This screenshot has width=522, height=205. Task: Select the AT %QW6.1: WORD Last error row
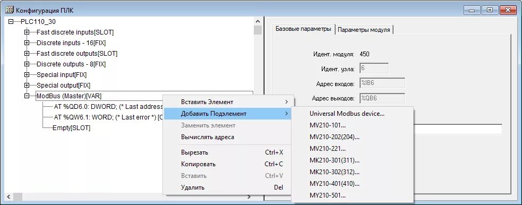(x=108, y=117)
